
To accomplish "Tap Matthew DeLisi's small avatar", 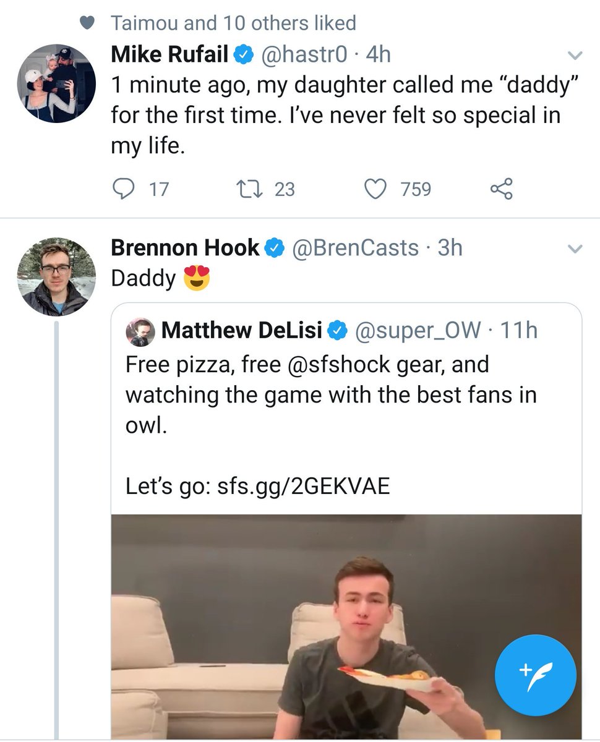I will 140,332.
